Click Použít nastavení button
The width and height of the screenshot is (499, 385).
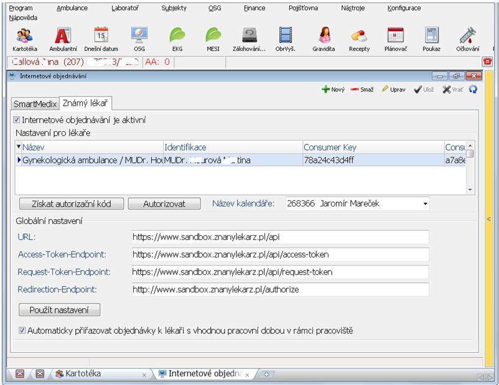point(59,310)
